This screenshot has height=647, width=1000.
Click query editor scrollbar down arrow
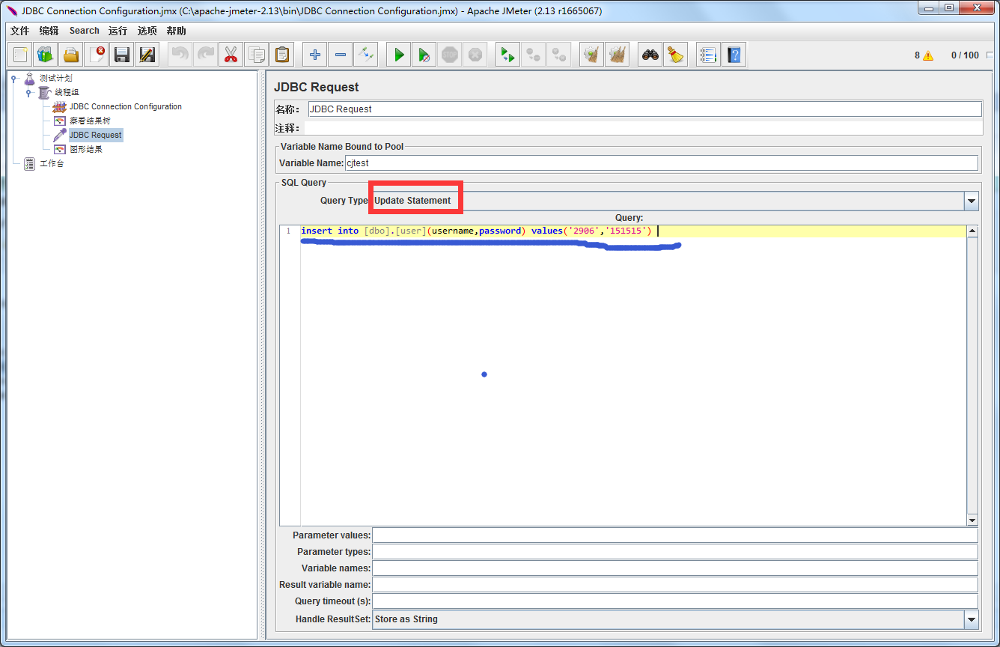pos(972,520)
